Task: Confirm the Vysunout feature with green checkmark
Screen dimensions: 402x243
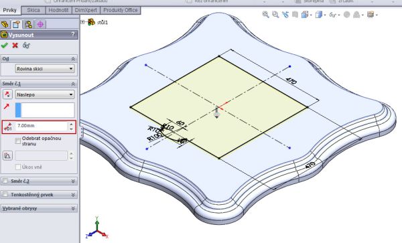Action: point(5,46)
